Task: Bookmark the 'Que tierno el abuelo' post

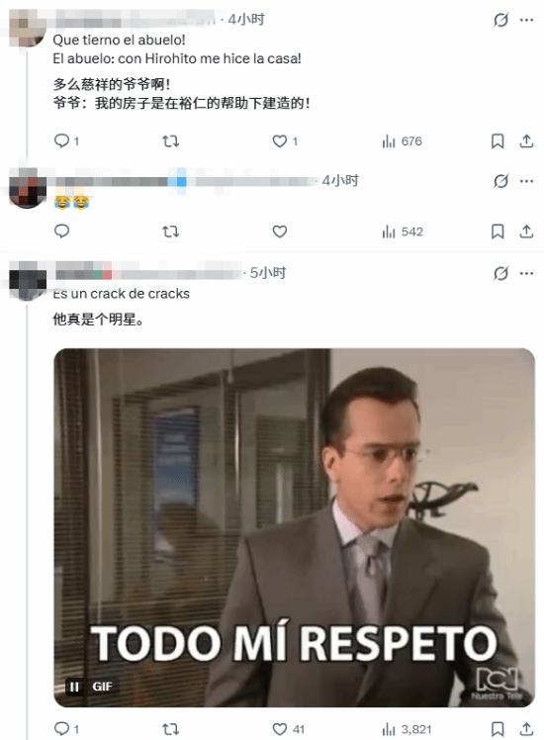Action: (x=498, y=140)
